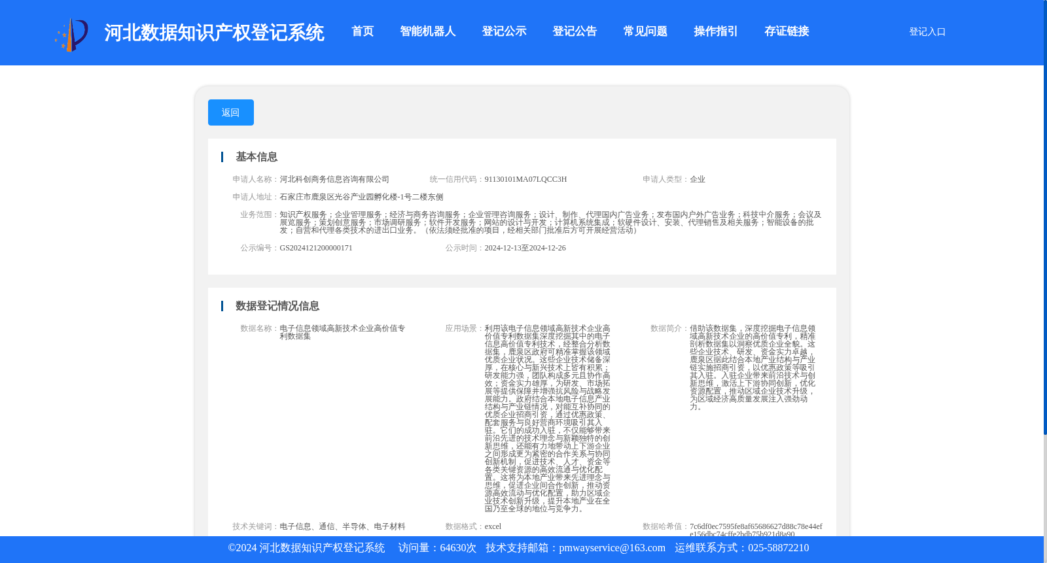This screenshot has height=563, width=1047.
Task: Click the 登记入口 link
Action: 927,31
